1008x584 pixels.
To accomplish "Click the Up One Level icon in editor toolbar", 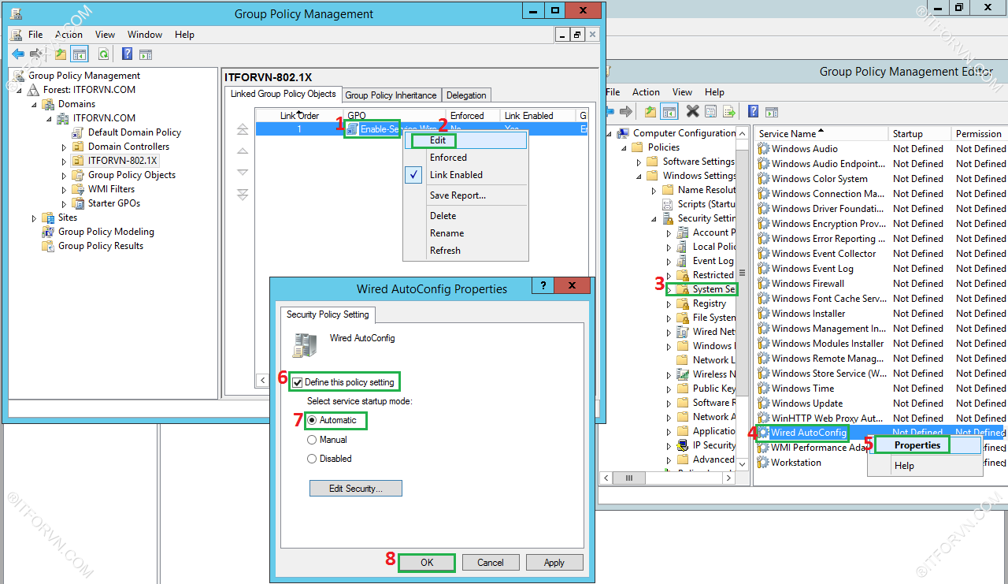I will [x=650, y=112].
